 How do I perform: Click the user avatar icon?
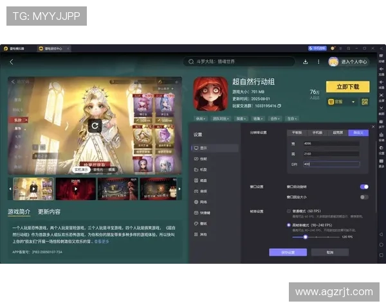click(333, 62)
